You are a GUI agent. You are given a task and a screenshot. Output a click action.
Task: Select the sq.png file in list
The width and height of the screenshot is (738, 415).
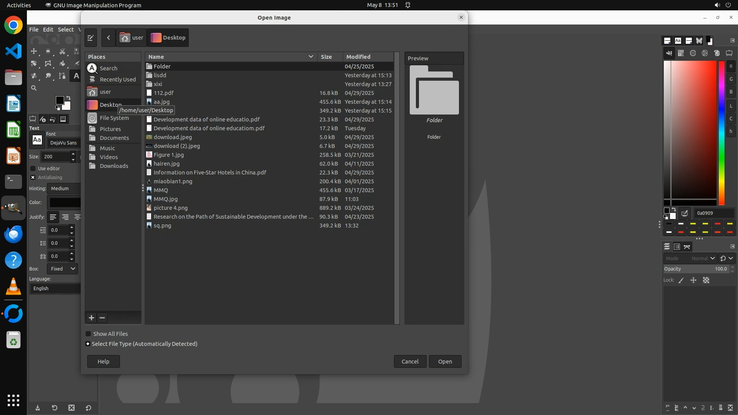(x=162, y=226)
